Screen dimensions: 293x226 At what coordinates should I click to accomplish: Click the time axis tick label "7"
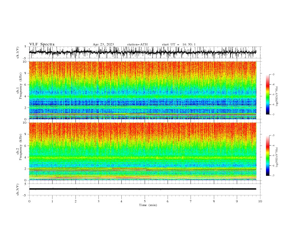191,201
